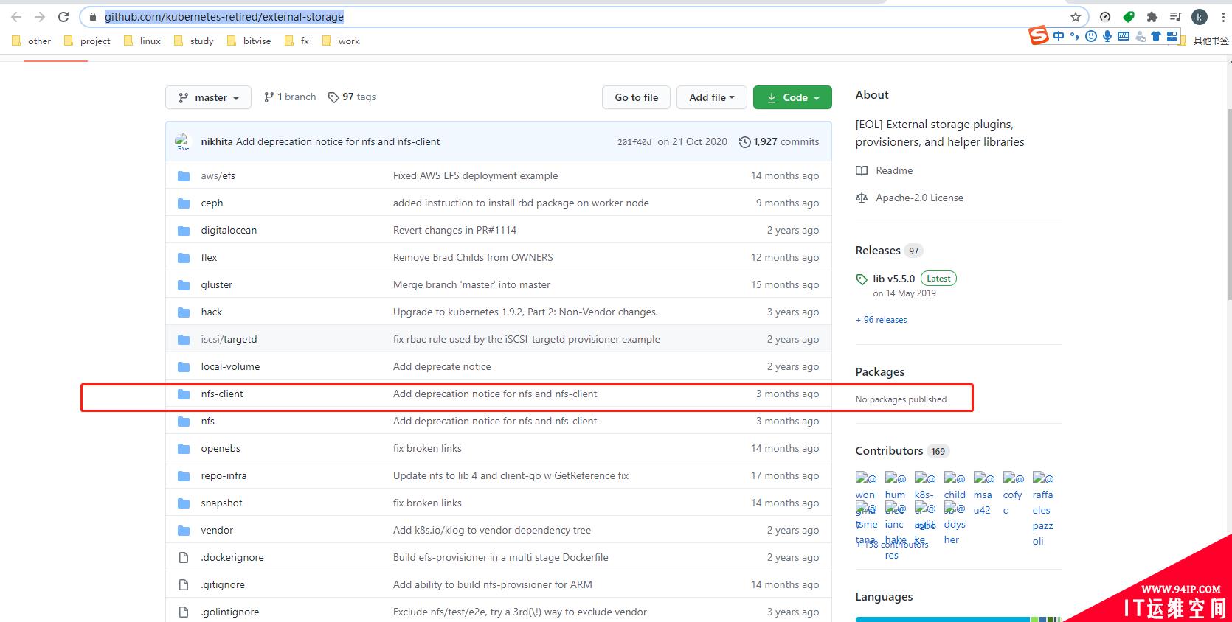The width and height of the screenshot is (1232, 622).
Task: Open the 'k' profile avatar
Action: coord(1200,16)
